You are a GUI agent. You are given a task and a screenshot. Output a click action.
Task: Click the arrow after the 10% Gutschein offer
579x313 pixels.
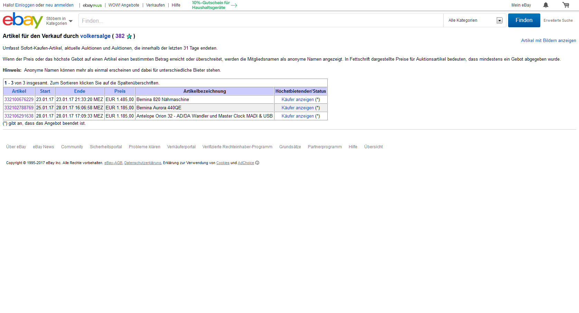coord(234,5)
